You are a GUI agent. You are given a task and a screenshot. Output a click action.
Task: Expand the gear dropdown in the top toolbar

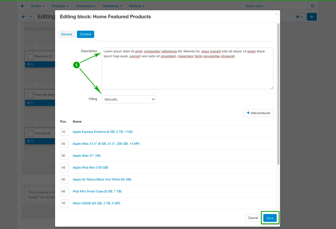click(299, 17)
